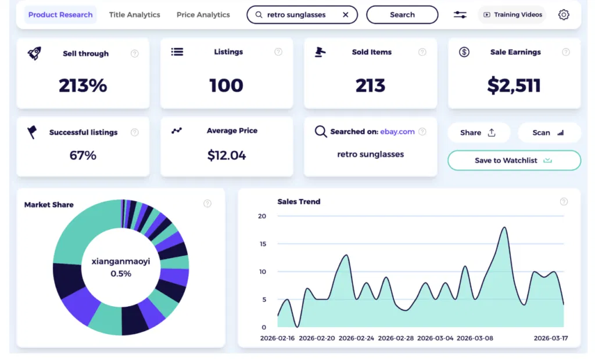Click the dollar coin icon on Sale Earnings

[x=464, y=52]
